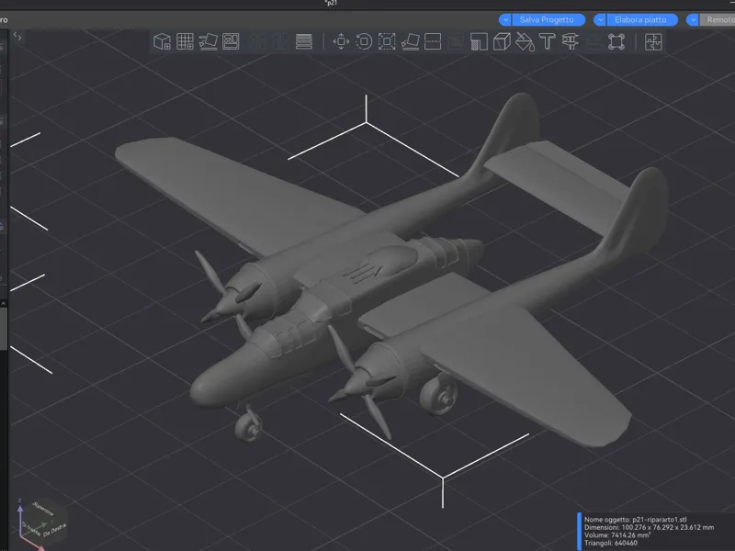Click Di fronte face on the view cube
The image size is (735, 551).
tap(31, 529)
